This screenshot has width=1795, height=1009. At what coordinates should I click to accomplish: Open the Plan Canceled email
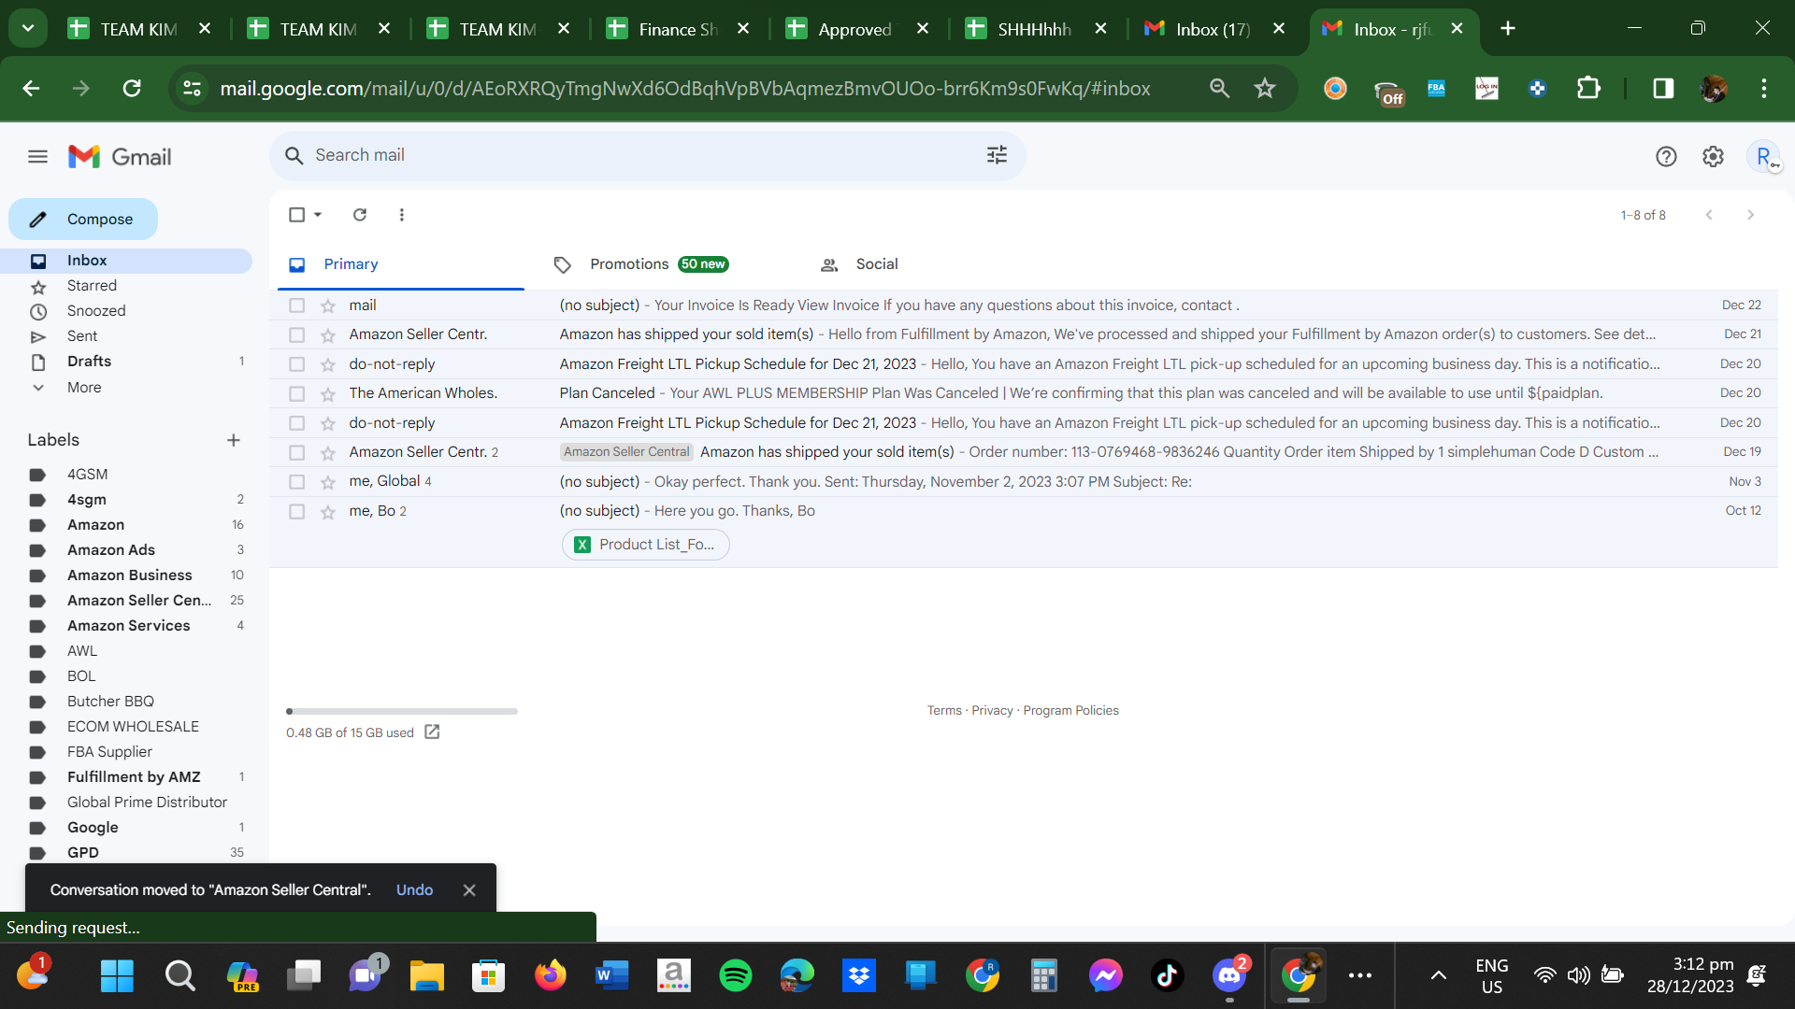tap(1024, 393)
